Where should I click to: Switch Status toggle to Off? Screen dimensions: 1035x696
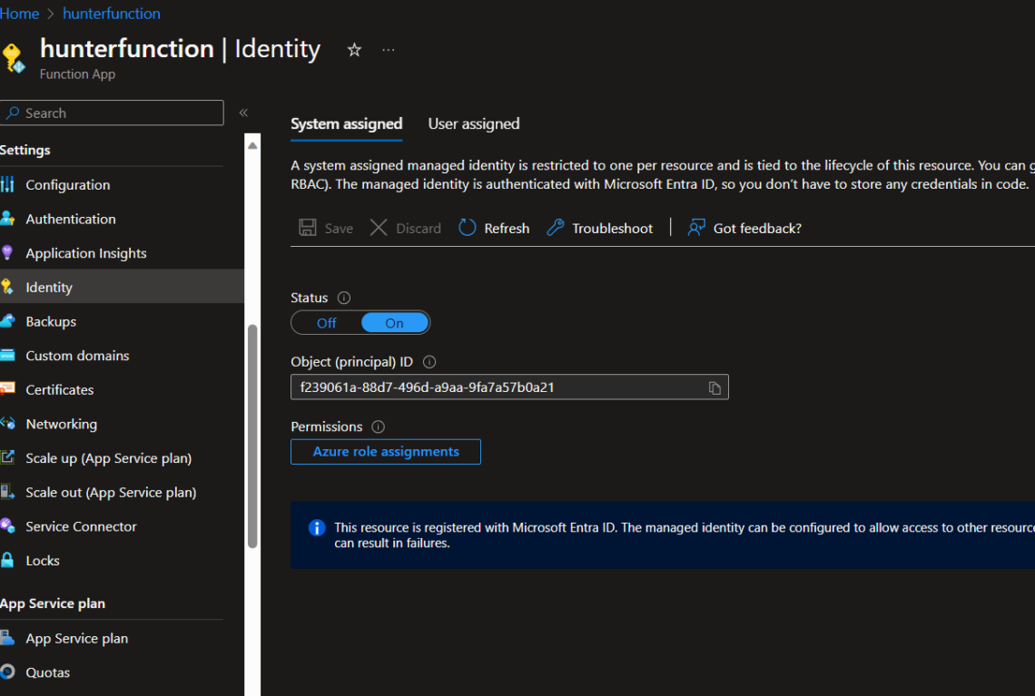coord(325,322)
